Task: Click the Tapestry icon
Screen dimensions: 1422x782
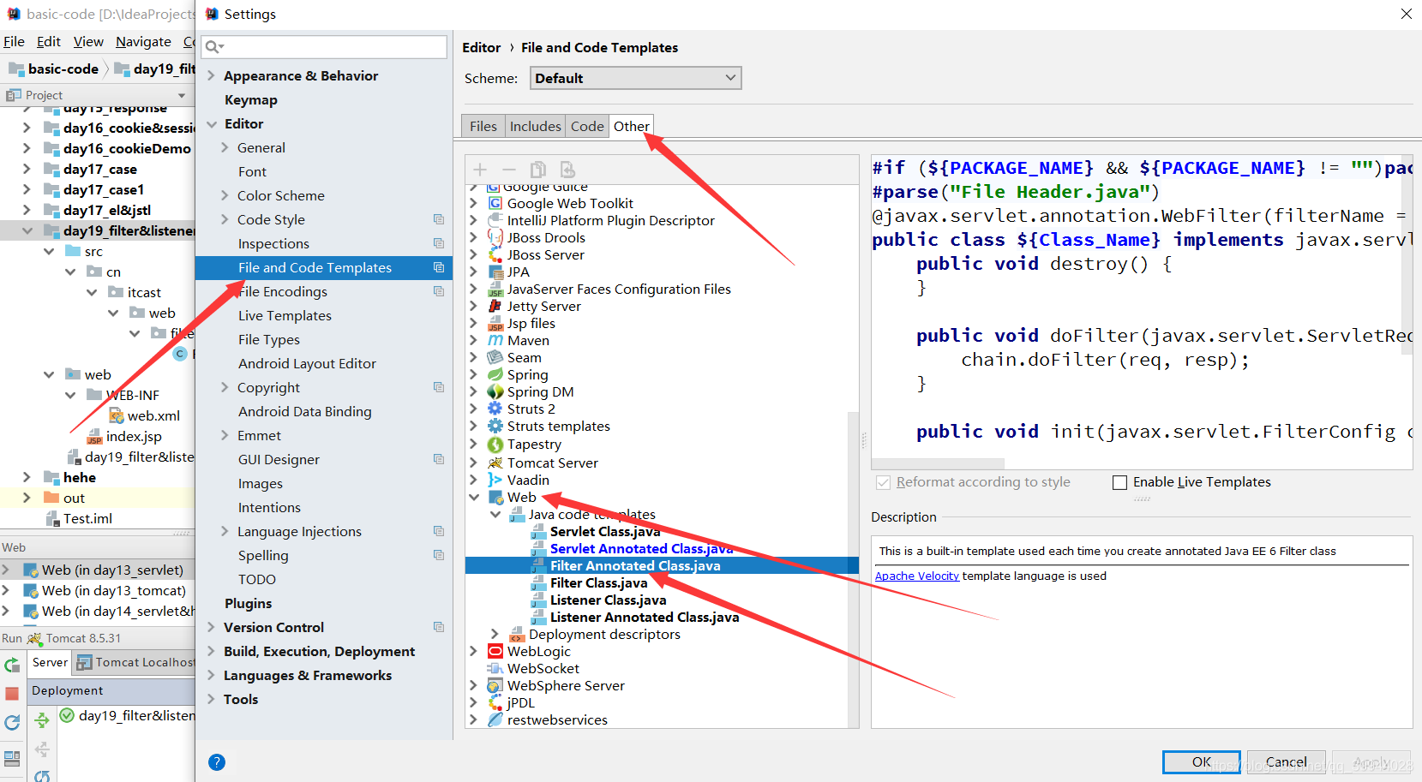Action: (495, 445)
